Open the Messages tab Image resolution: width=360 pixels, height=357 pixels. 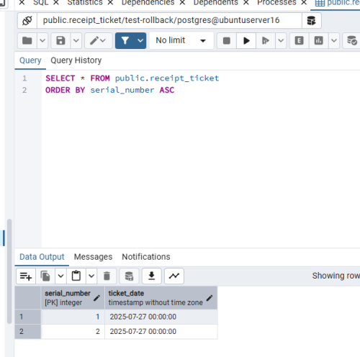click(x=93, y=257)
